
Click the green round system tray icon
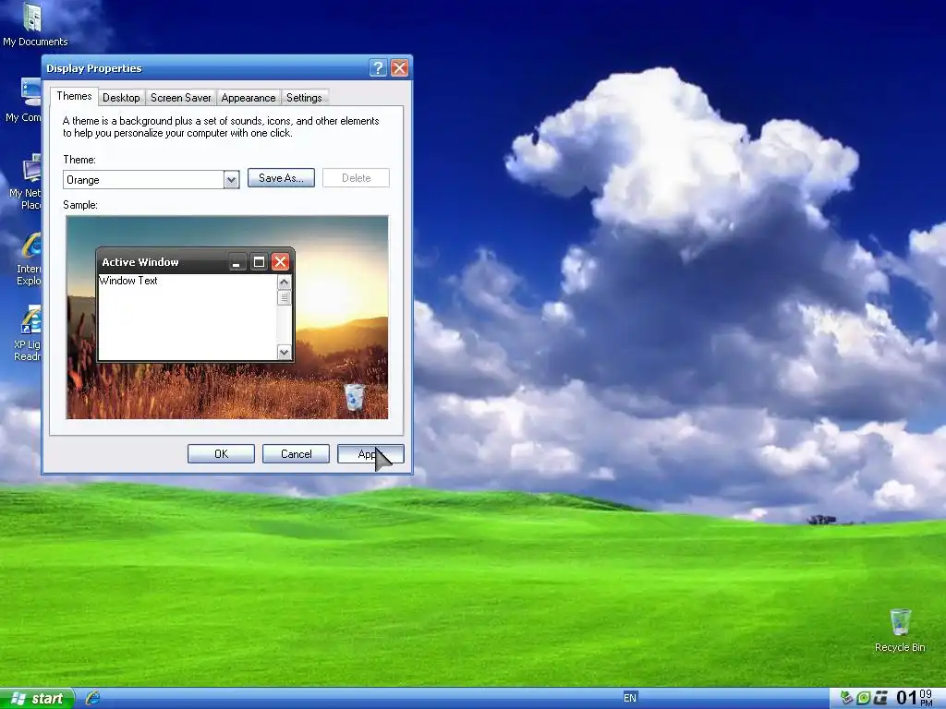click(864, 698)
